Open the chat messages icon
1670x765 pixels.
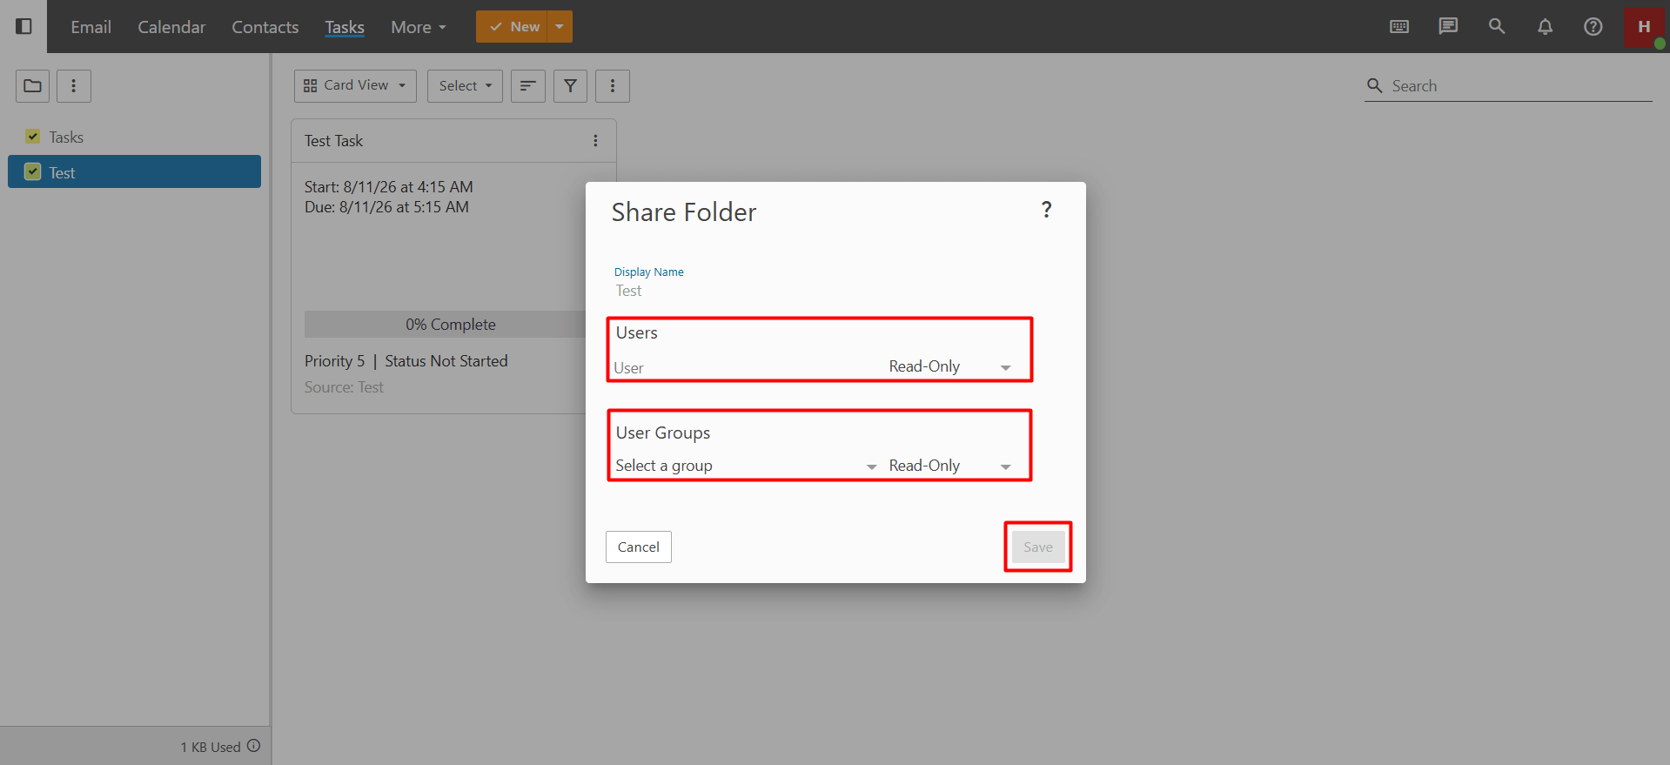pos(1448,26)
